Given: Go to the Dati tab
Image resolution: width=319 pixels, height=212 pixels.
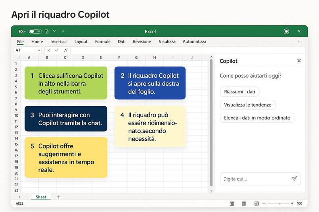Looking at the screenshot, I should 121,41.
